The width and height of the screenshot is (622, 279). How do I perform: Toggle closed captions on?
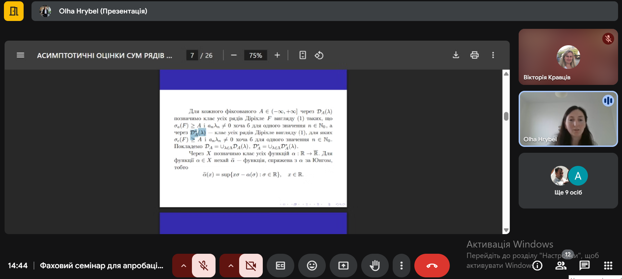(280, 266)
